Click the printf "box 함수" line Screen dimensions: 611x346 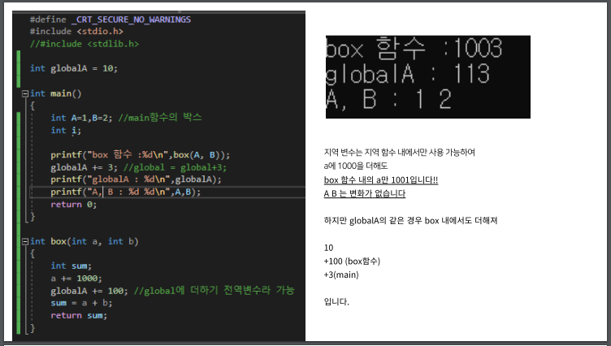point(141,154)
